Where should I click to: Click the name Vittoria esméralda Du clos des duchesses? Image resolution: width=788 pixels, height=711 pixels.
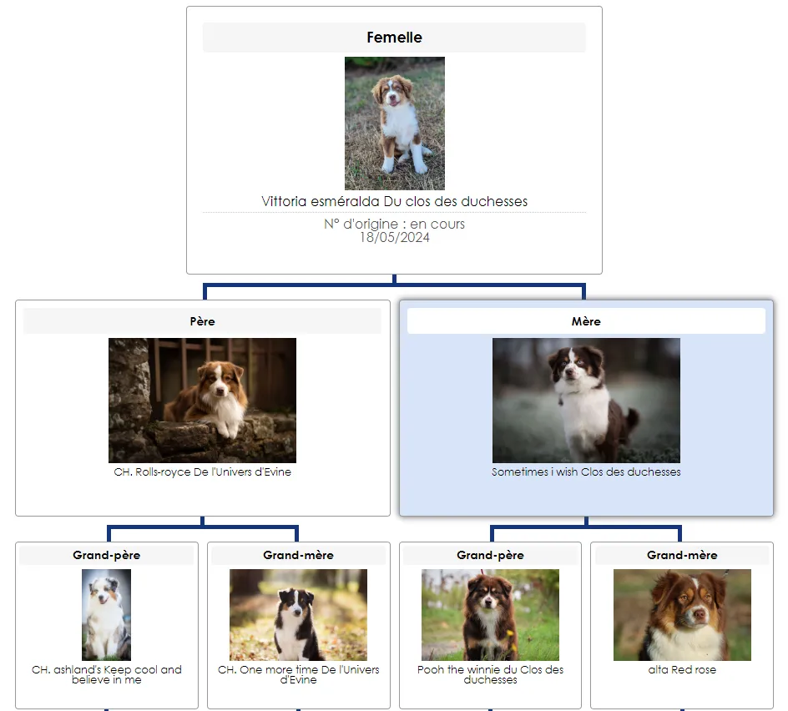(x=395, y=201)
